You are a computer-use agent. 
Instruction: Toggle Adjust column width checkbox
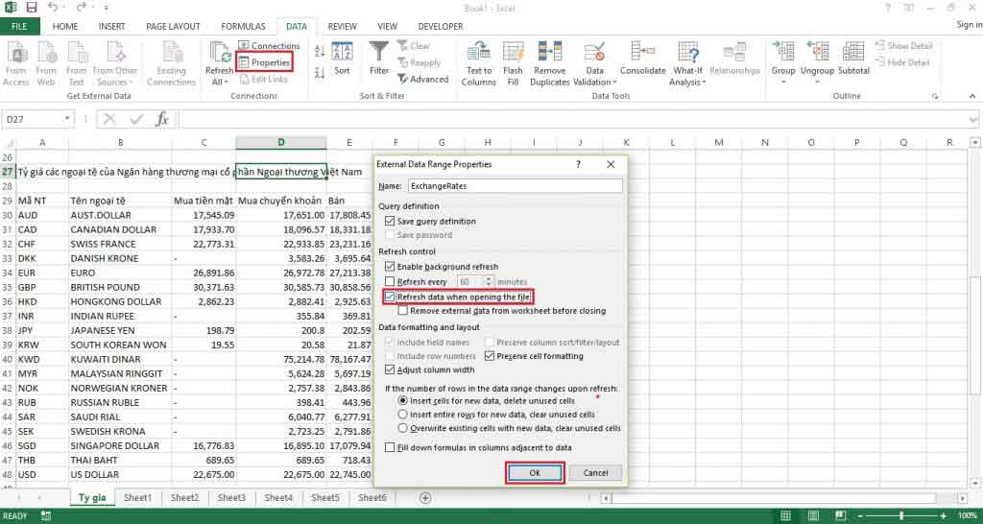pyautogui.click(x=390, y=369)
